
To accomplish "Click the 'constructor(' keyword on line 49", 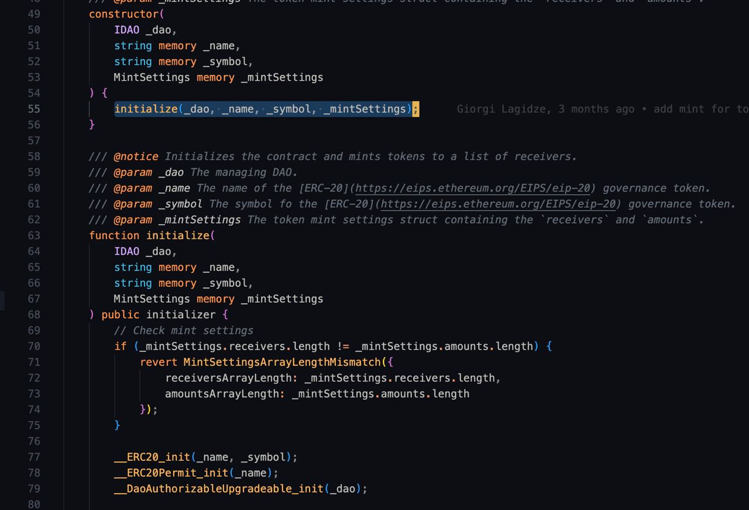I will click(x=127, y=14).
